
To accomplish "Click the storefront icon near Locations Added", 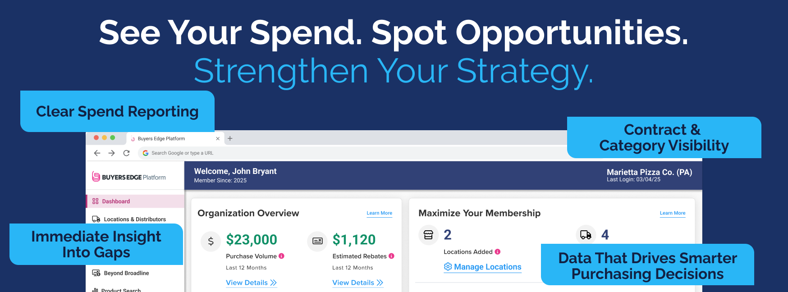I will click(428, 235).
